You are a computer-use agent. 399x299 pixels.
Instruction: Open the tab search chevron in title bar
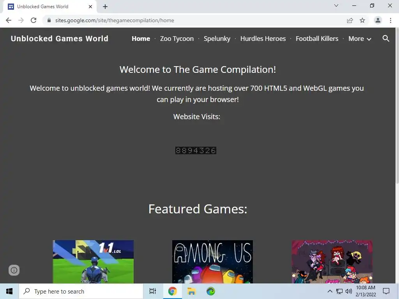[x=336, y=5]
